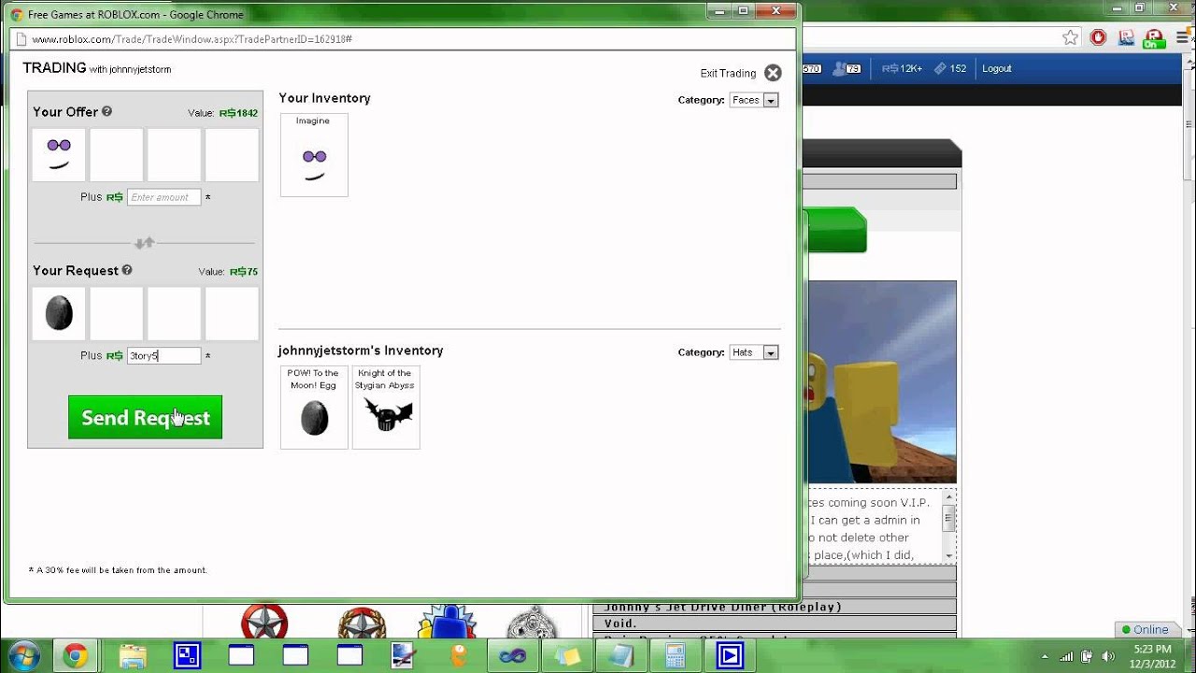
Task: Select the POW! To the Moon! Egg item
Action: click(314, 407)
